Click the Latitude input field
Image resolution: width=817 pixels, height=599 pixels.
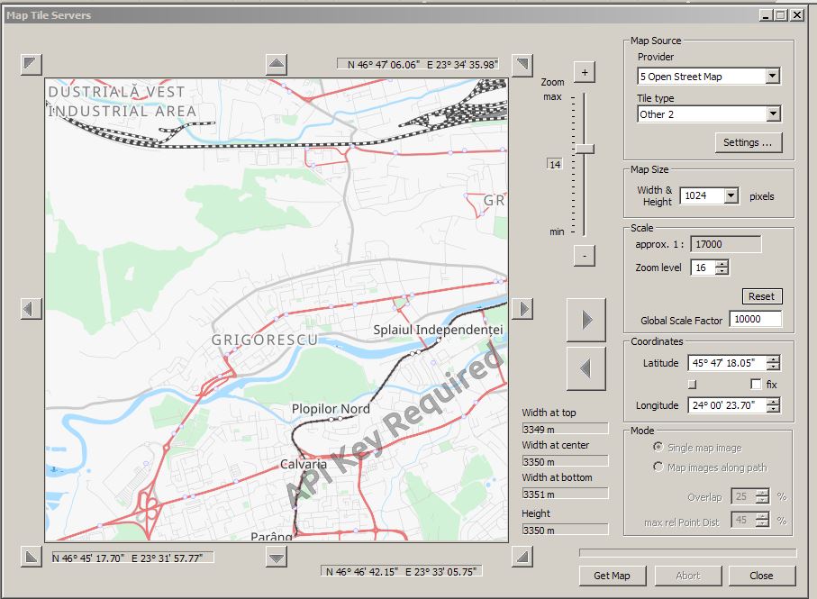(728, 362)
